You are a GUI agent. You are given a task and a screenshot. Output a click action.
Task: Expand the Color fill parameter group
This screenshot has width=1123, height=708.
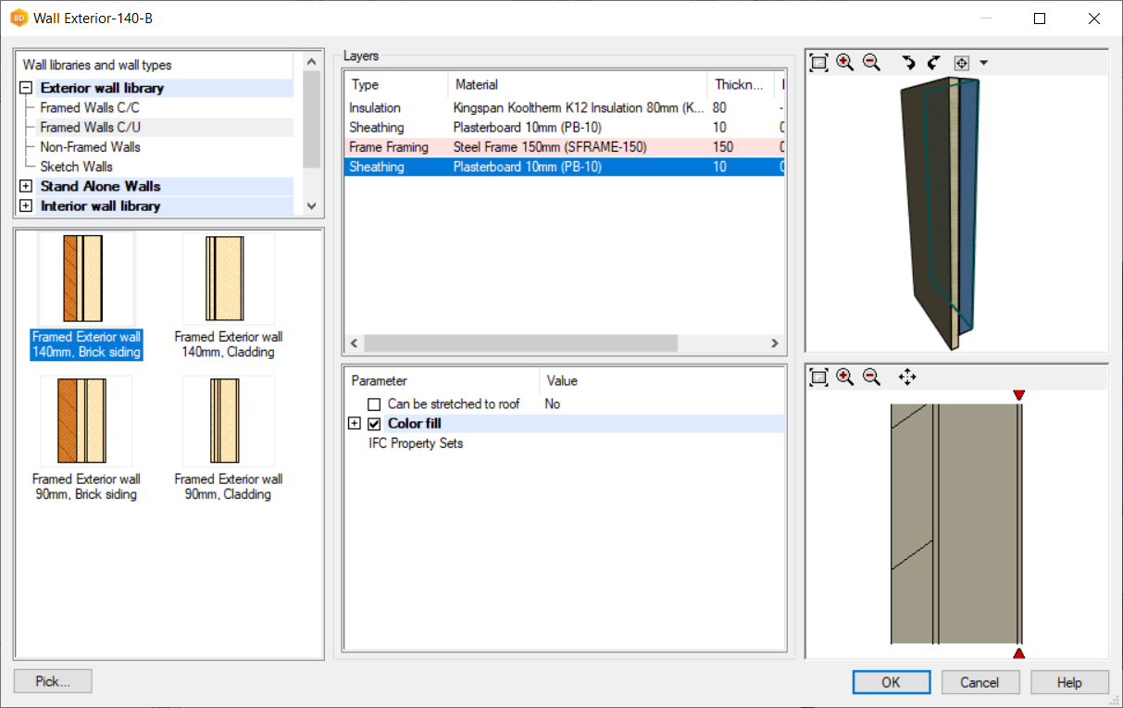pyautogui.click(x=354, y=424)
